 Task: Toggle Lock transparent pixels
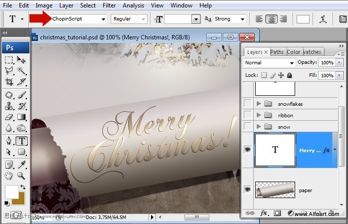[264, 75]
